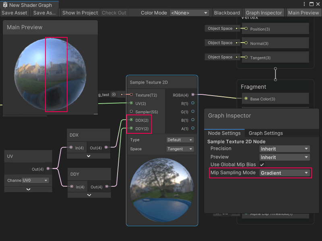The height and width of the screenshot is (241, 322).
Task: Toggle the Main Preview panel
Action: [x=303, y=12]
